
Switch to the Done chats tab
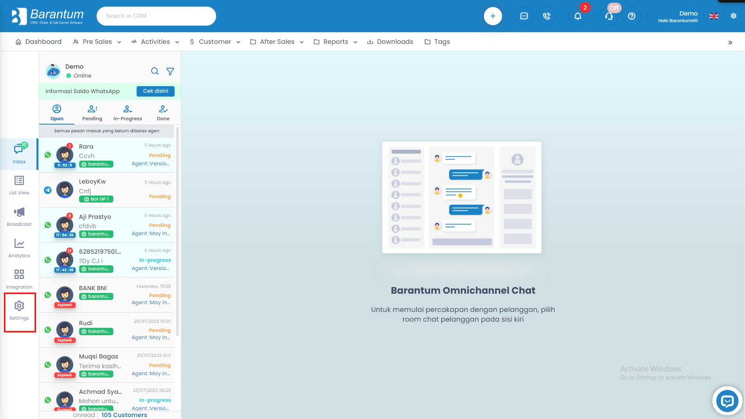[x=163, y=113]
